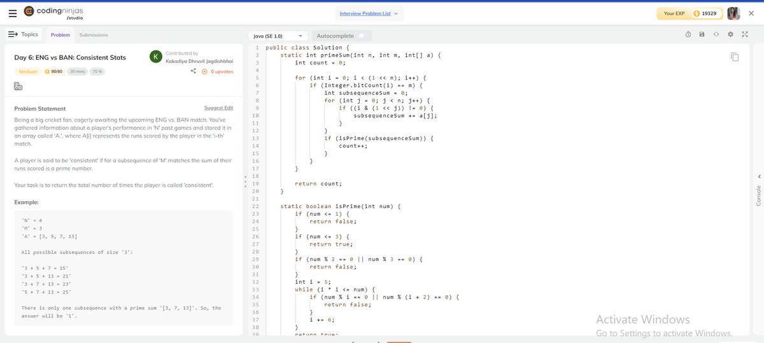Click the 70 % success rate chip

click(98, 71)
